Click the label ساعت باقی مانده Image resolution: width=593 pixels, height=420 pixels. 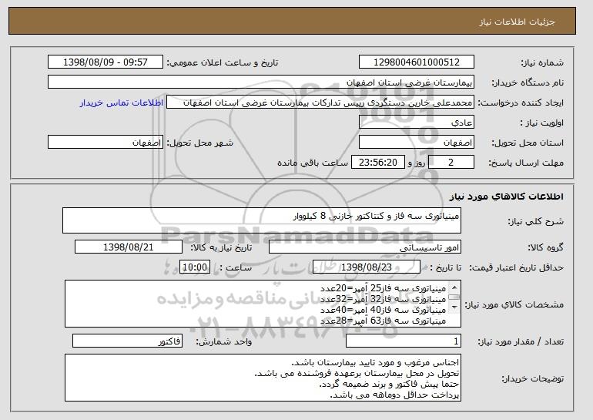click(x=313, y=163)
